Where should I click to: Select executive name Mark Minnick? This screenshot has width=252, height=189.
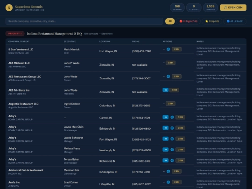(72, 49)
